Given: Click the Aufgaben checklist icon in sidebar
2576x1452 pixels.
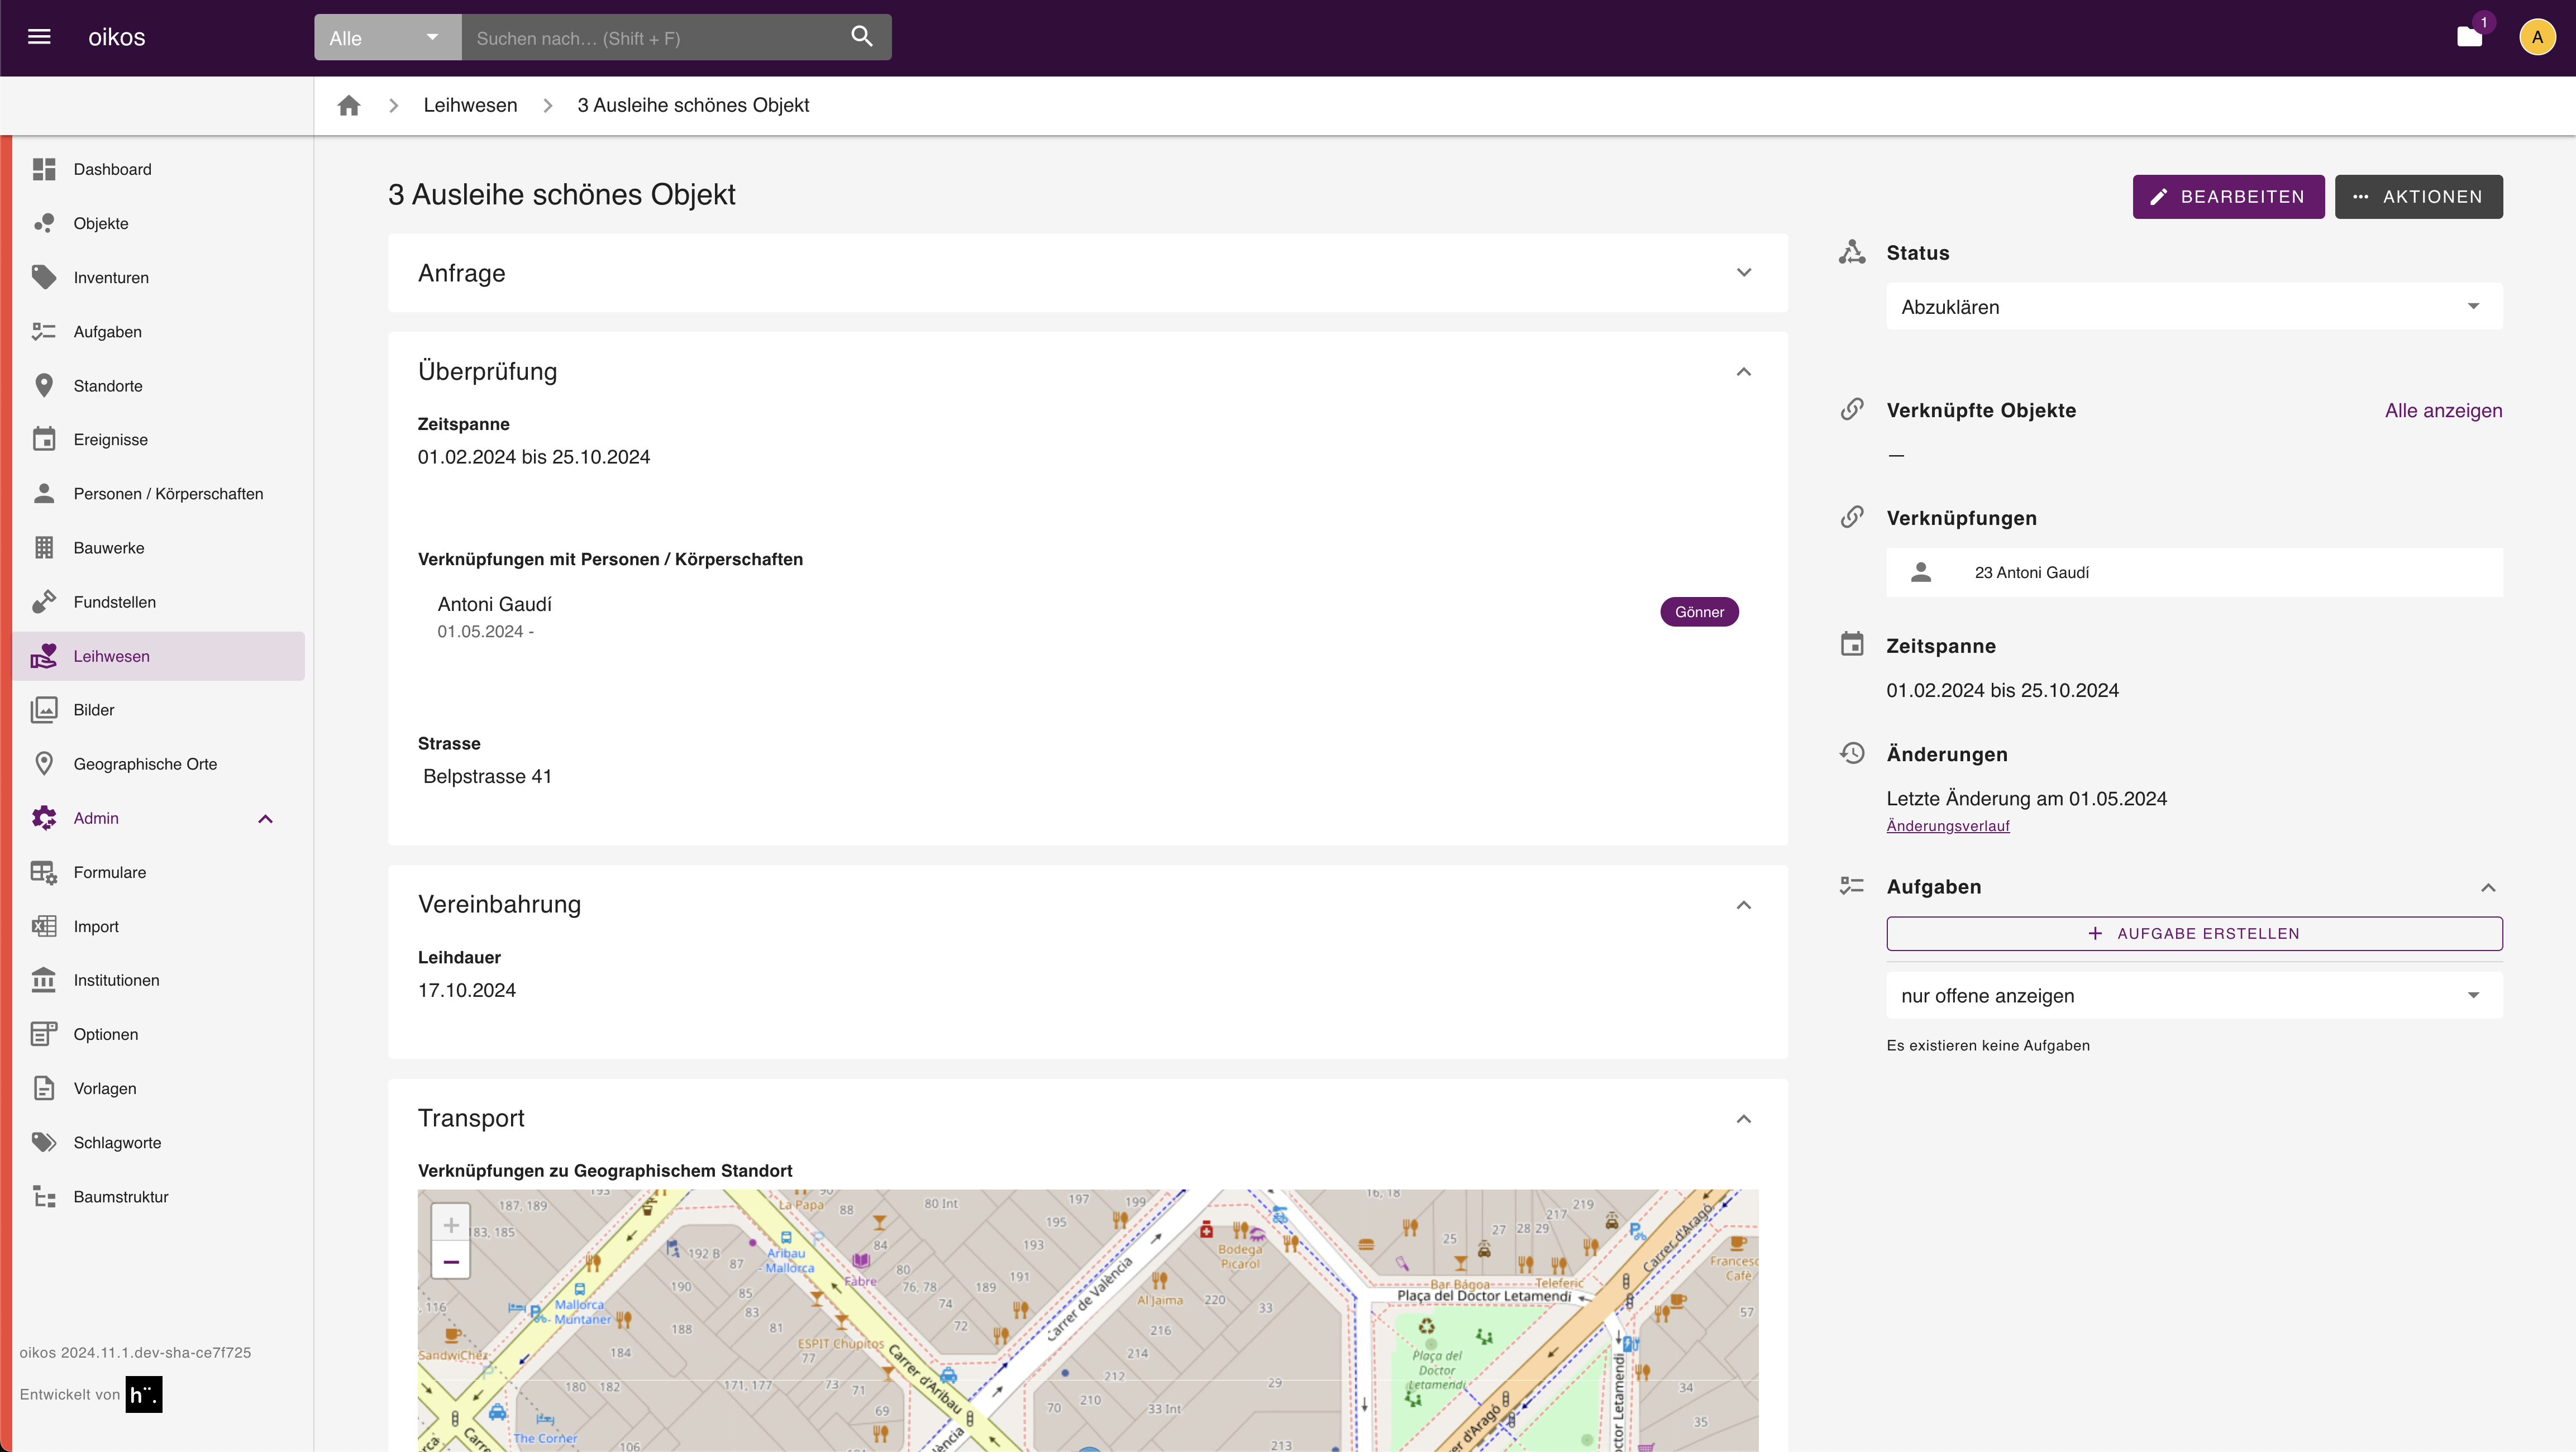Looking at the screenshot, I should (44, 331).
